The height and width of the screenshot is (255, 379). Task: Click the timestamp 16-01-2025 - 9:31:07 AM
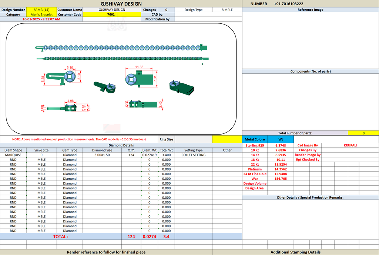click(41, 19)
